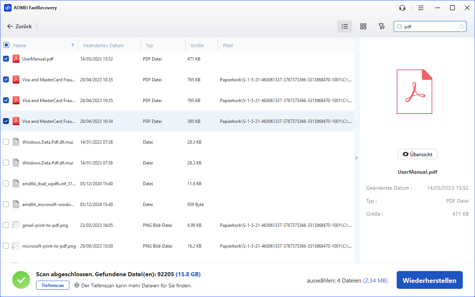Click the 859 Byte size cell
The image size is (475, 297).
(196, 204)
